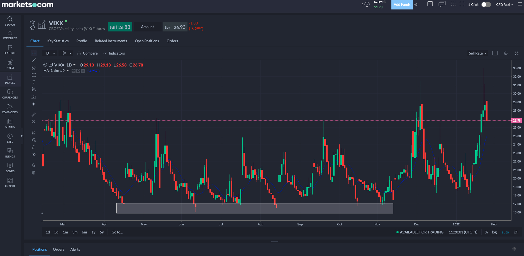Click the back arrow in drawing toolbar
Screen dimensions: 524x256
(x=34, y=104)
